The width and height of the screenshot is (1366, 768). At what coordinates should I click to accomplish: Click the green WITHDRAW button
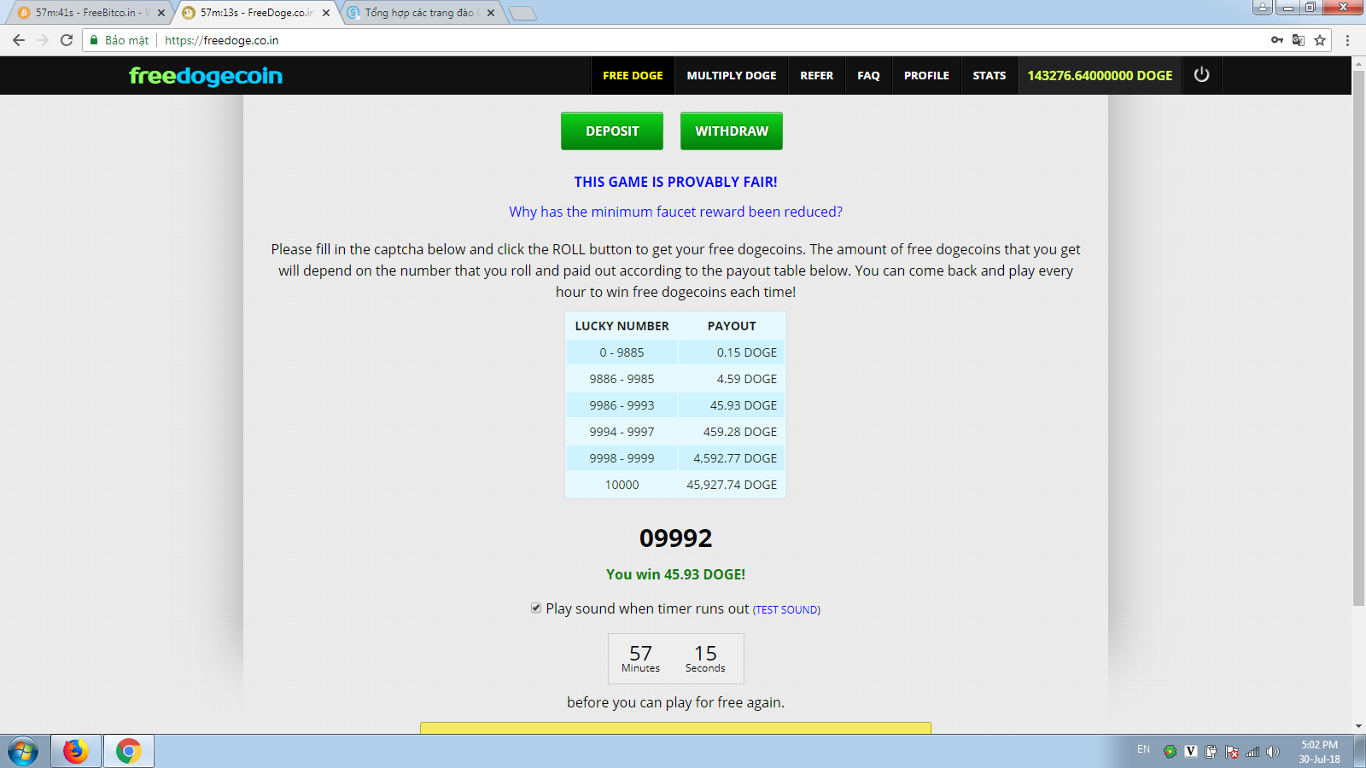coord(732,131)
